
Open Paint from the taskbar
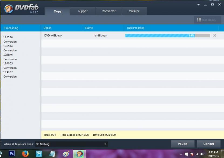coord(66,154)
